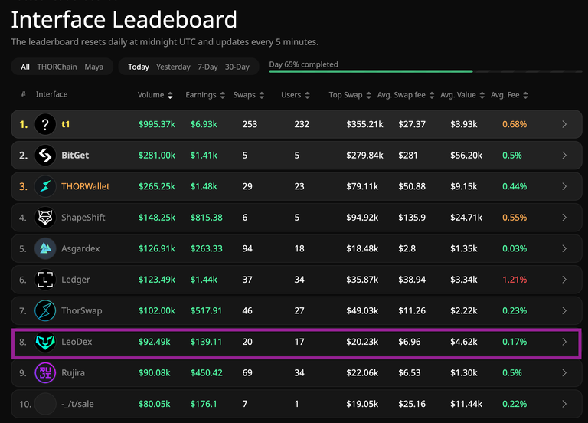The height and width of the screenshot is (423, 588).
Task: Click the THORWallet lightning logo
Action: [45, 186]
